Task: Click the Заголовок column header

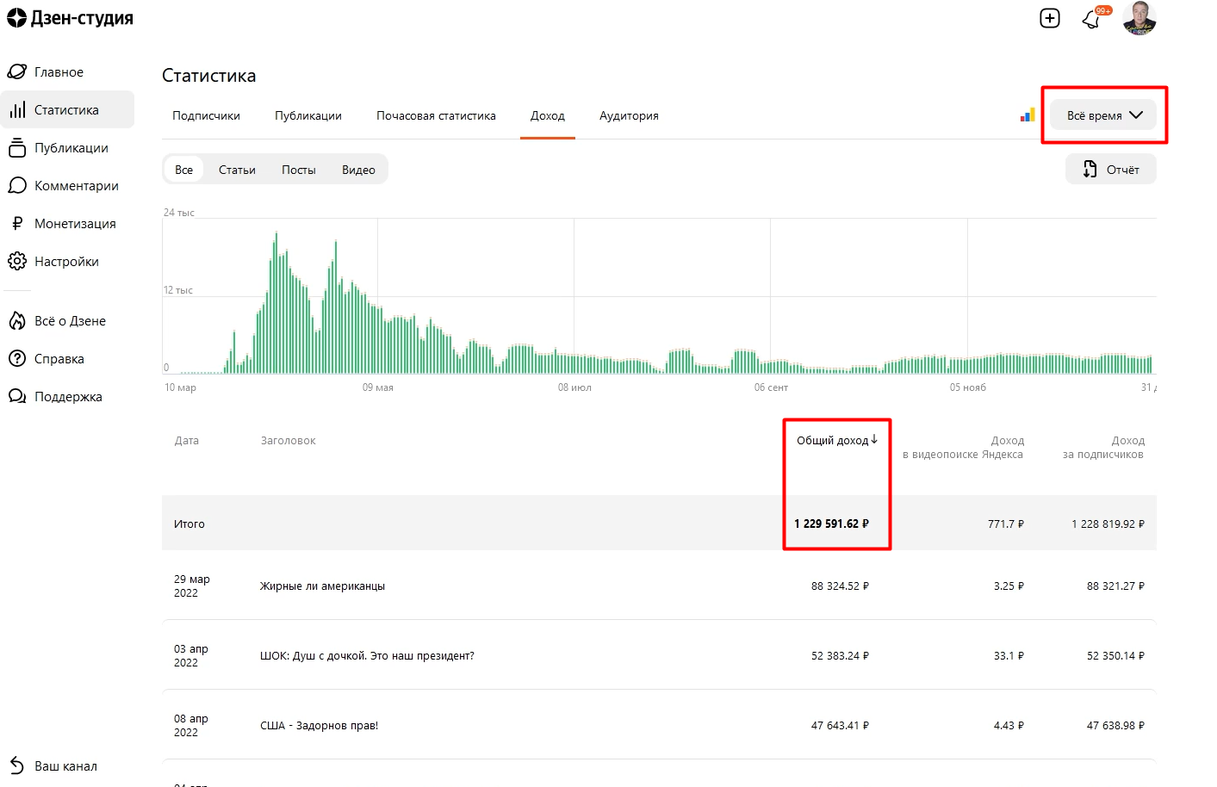Action: (289, 440)
